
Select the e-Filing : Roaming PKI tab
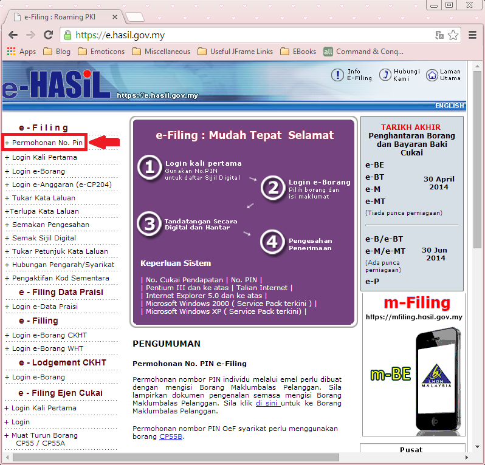63,18
